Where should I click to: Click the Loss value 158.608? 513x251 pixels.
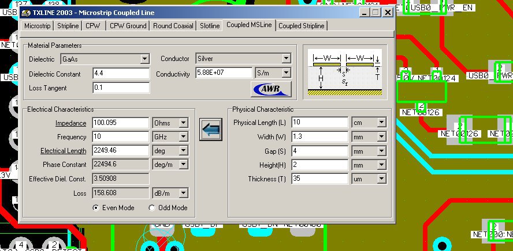tap(121, 193)
